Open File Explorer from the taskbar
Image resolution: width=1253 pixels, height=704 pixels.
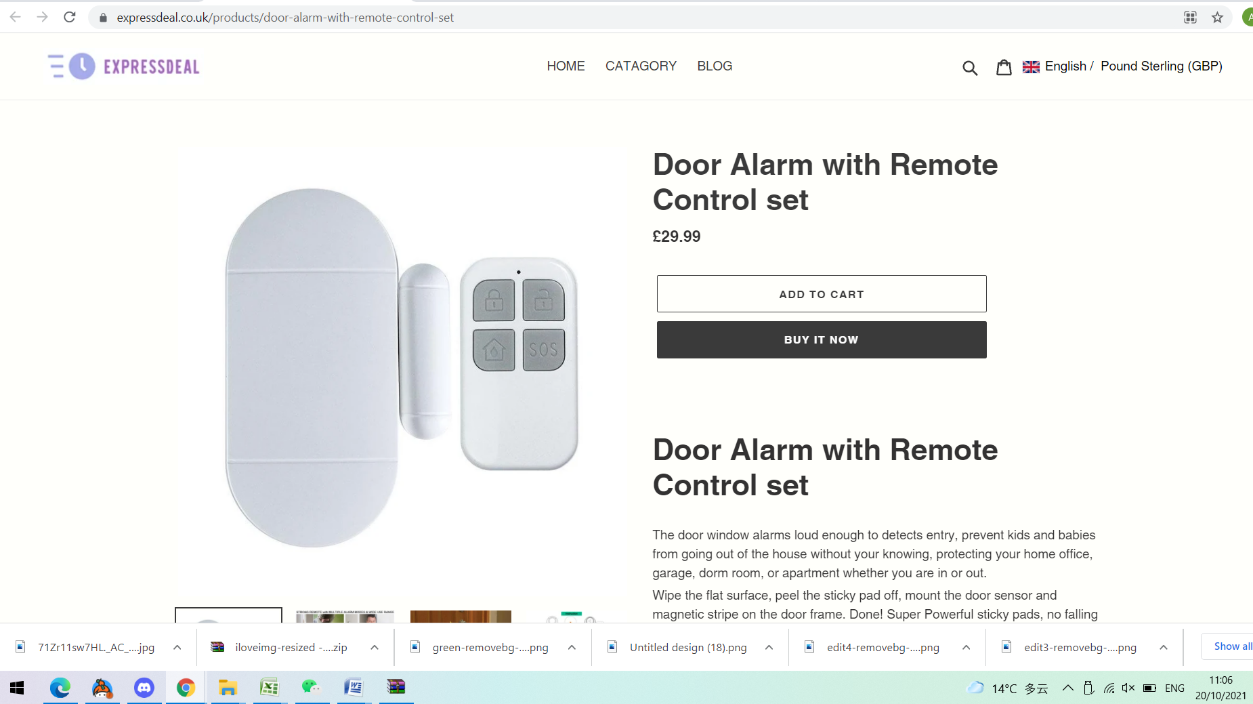[x=228, y=688]
